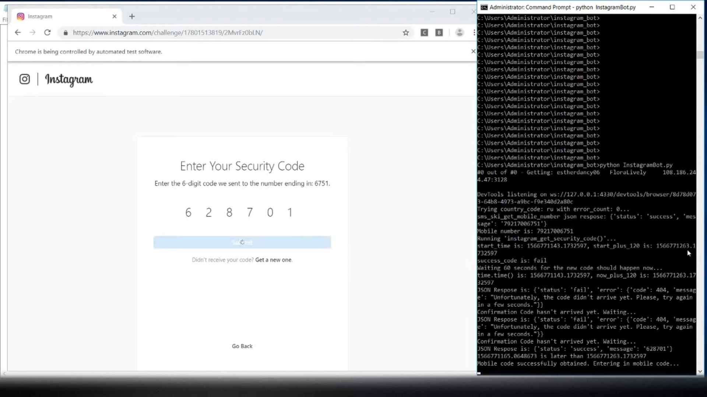Close the Instagram browser tab
Viewport: 707px width, 397px height.
pyautogui.click(x=114, y=16)
